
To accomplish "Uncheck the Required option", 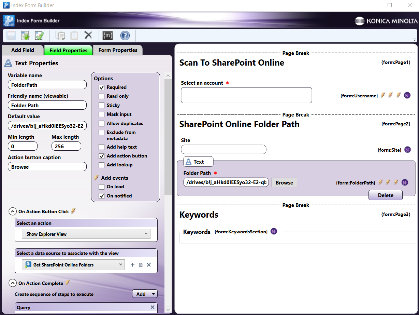I will click(102, 87).
